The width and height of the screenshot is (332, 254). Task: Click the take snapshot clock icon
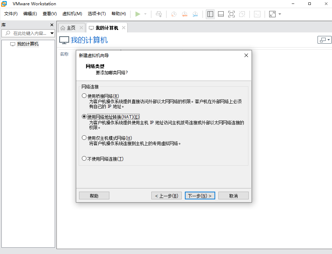[x=174, y=14]
